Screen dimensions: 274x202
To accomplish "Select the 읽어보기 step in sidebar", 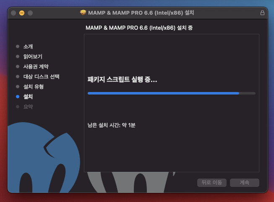I will coord(33,56).
